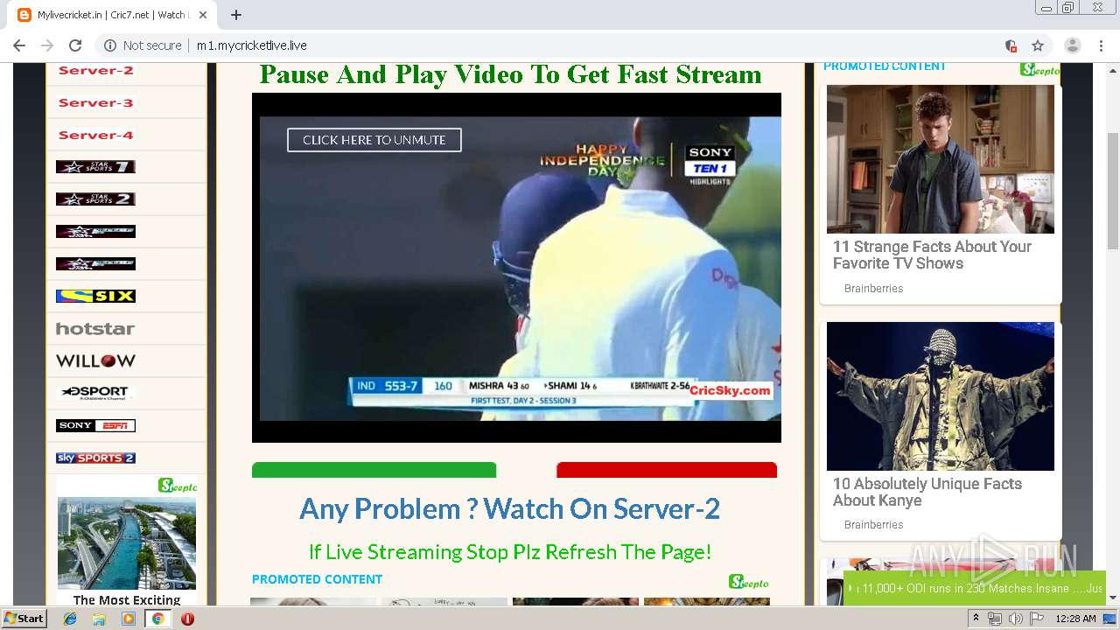1120x630 pixels.
Task: Click the Most Exciting ad thumbnail in sidebar
Action: [x=127, y=542]
